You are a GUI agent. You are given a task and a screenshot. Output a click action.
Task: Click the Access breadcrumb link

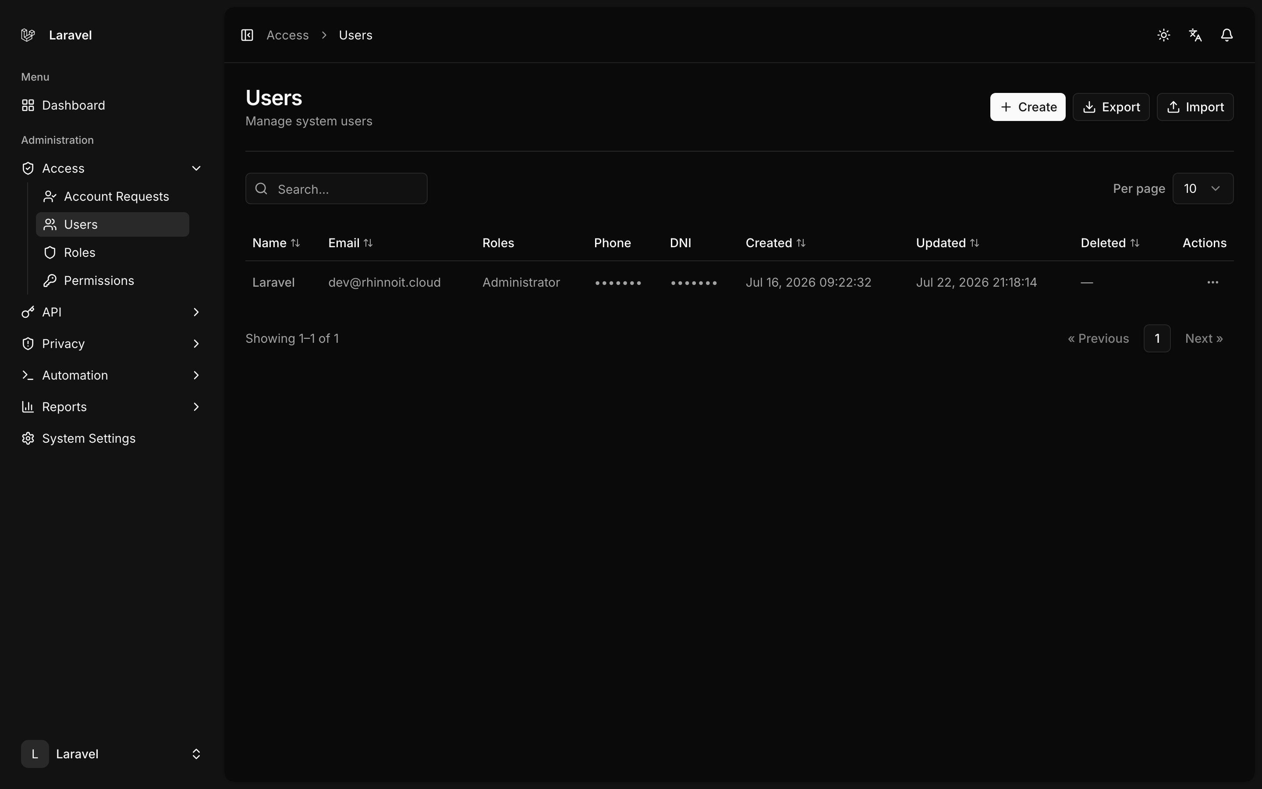pyautogui.click(x=287, y=35)
